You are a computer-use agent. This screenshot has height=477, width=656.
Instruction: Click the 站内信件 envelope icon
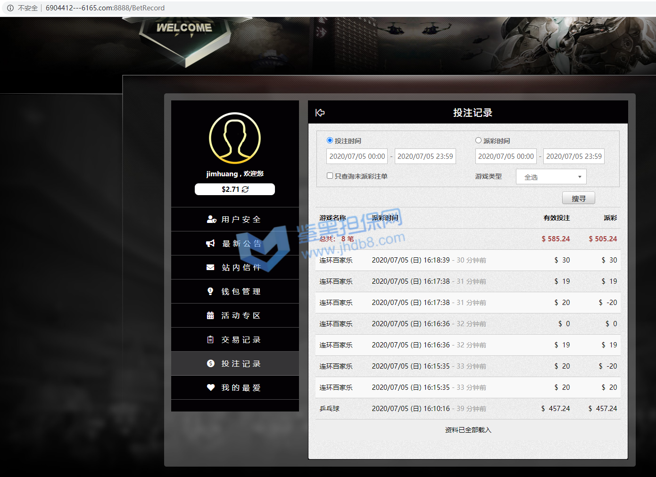pyautogui.click(x=210, y=268)
